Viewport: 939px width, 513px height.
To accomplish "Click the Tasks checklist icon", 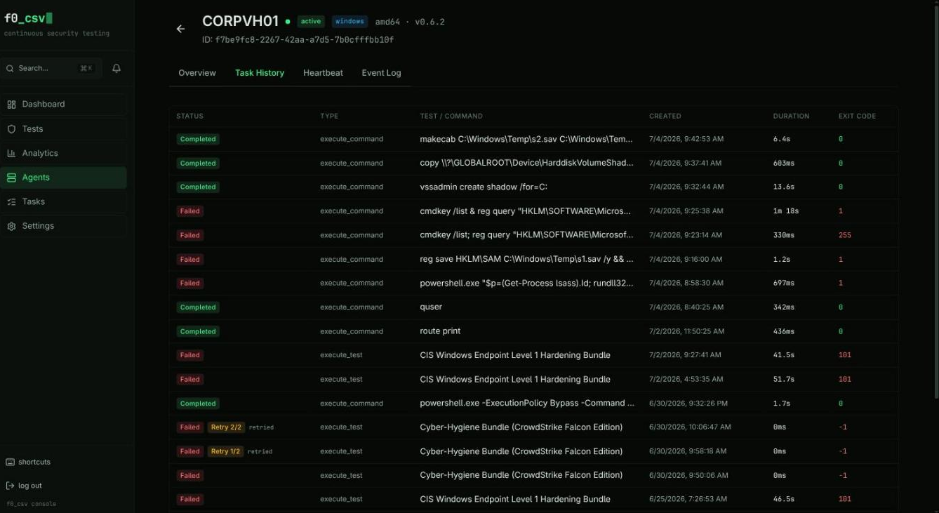I will (11, 201).
